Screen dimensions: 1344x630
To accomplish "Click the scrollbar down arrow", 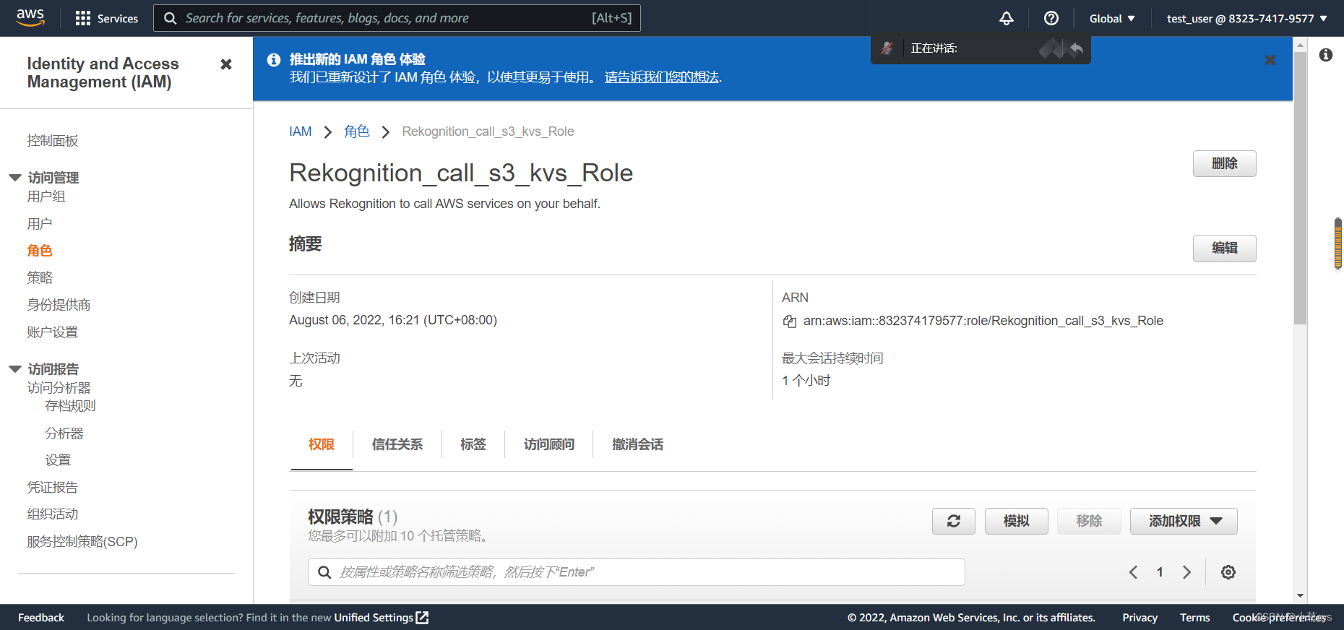I will (x=1300, y=596).
